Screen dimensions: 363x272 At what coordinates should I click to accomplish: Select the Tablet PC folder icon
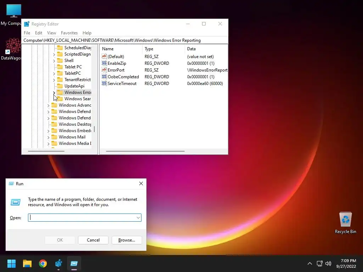60,67
